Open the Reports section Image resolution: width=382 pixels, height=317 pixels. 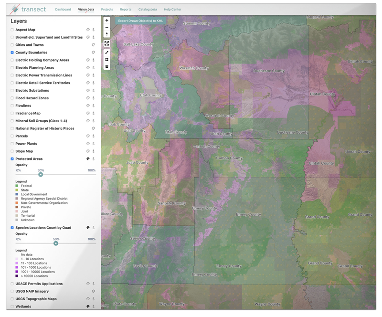pyautogui.click(x=126, y=9)
